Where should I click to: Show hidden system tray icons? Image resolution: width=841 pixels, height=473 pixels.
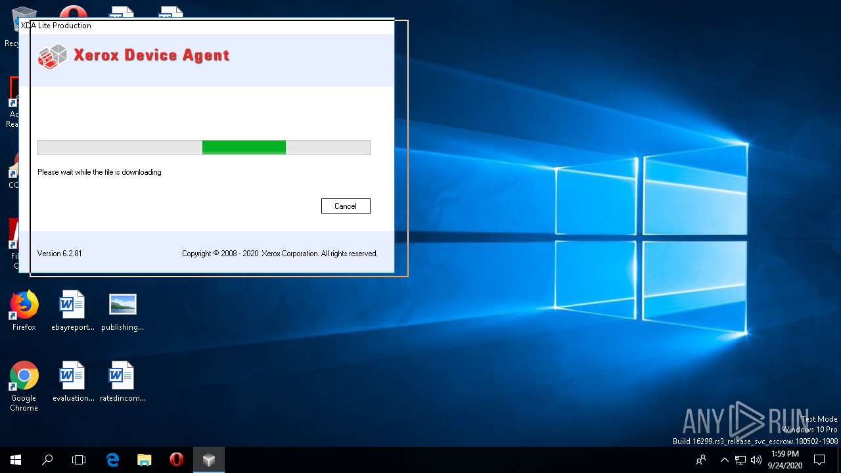(x=725, y=460)
